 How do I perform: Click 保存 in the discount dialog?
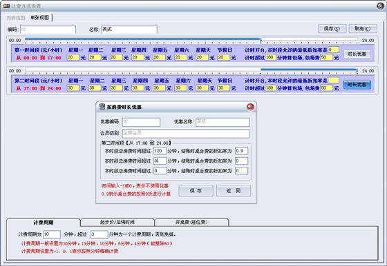tap(196, 191)
